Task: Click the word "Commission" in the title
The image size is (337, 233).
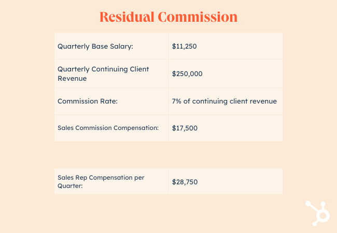Action: pos(198,17)
